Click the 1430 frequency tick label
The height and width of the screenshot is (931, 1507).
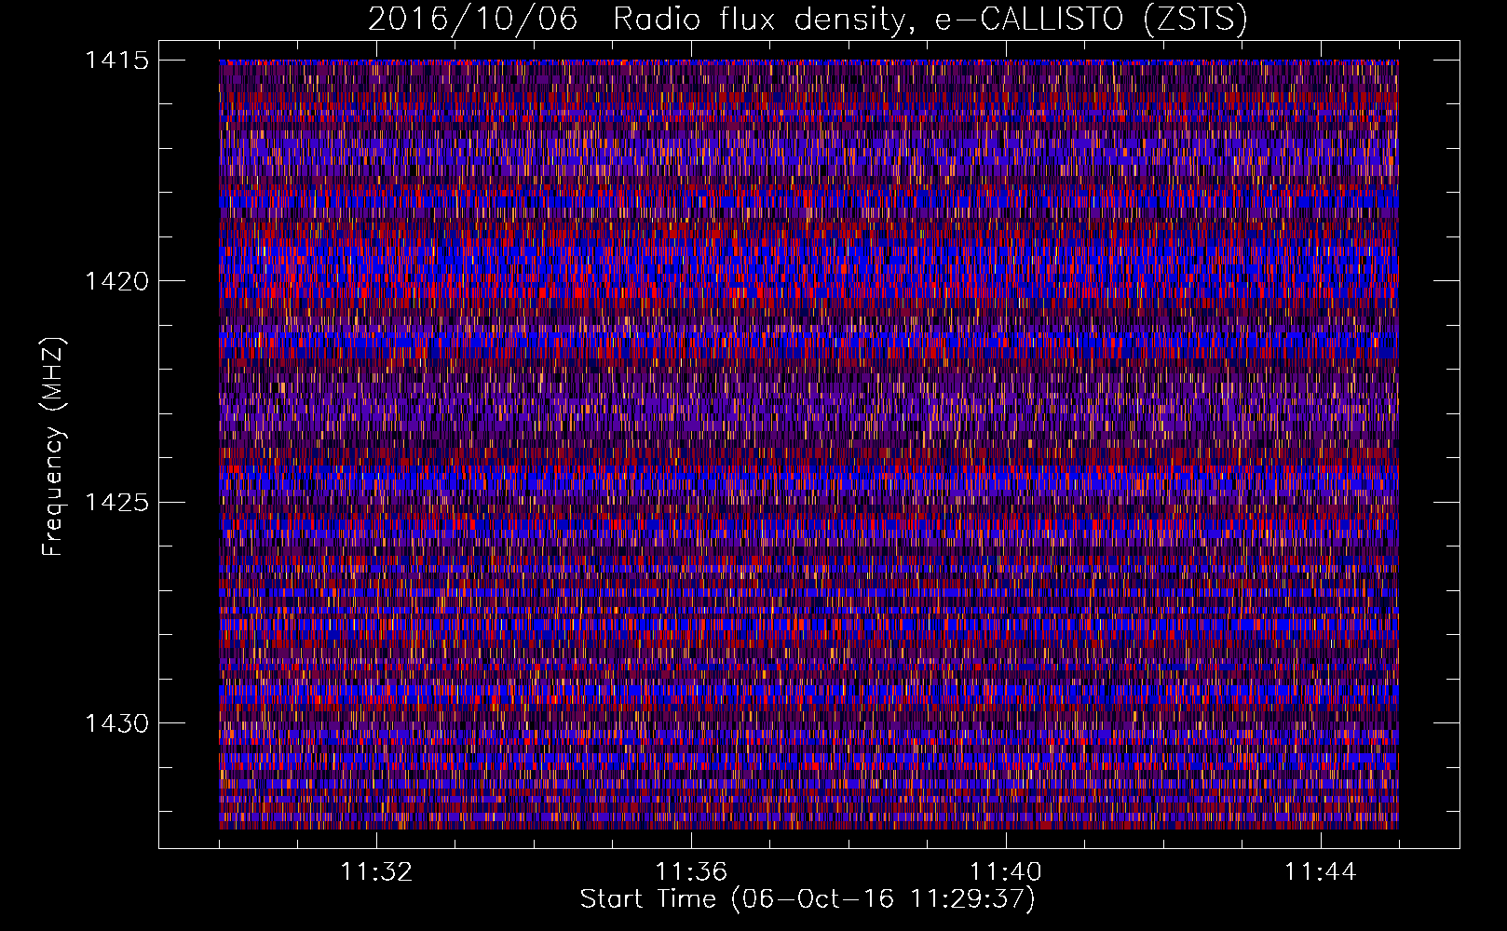(117, 723)
